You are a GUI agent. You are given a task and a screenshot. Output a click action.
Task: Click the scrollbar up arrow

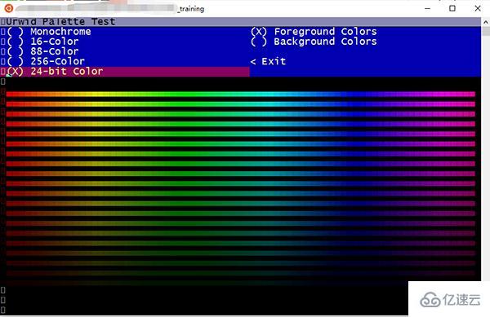(x=486, y=22)
